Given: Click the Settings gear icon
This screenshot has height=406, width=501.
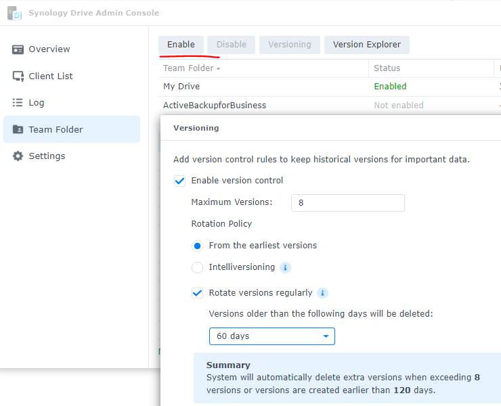Looking at the screenshot, I should (x=18, y=156).
